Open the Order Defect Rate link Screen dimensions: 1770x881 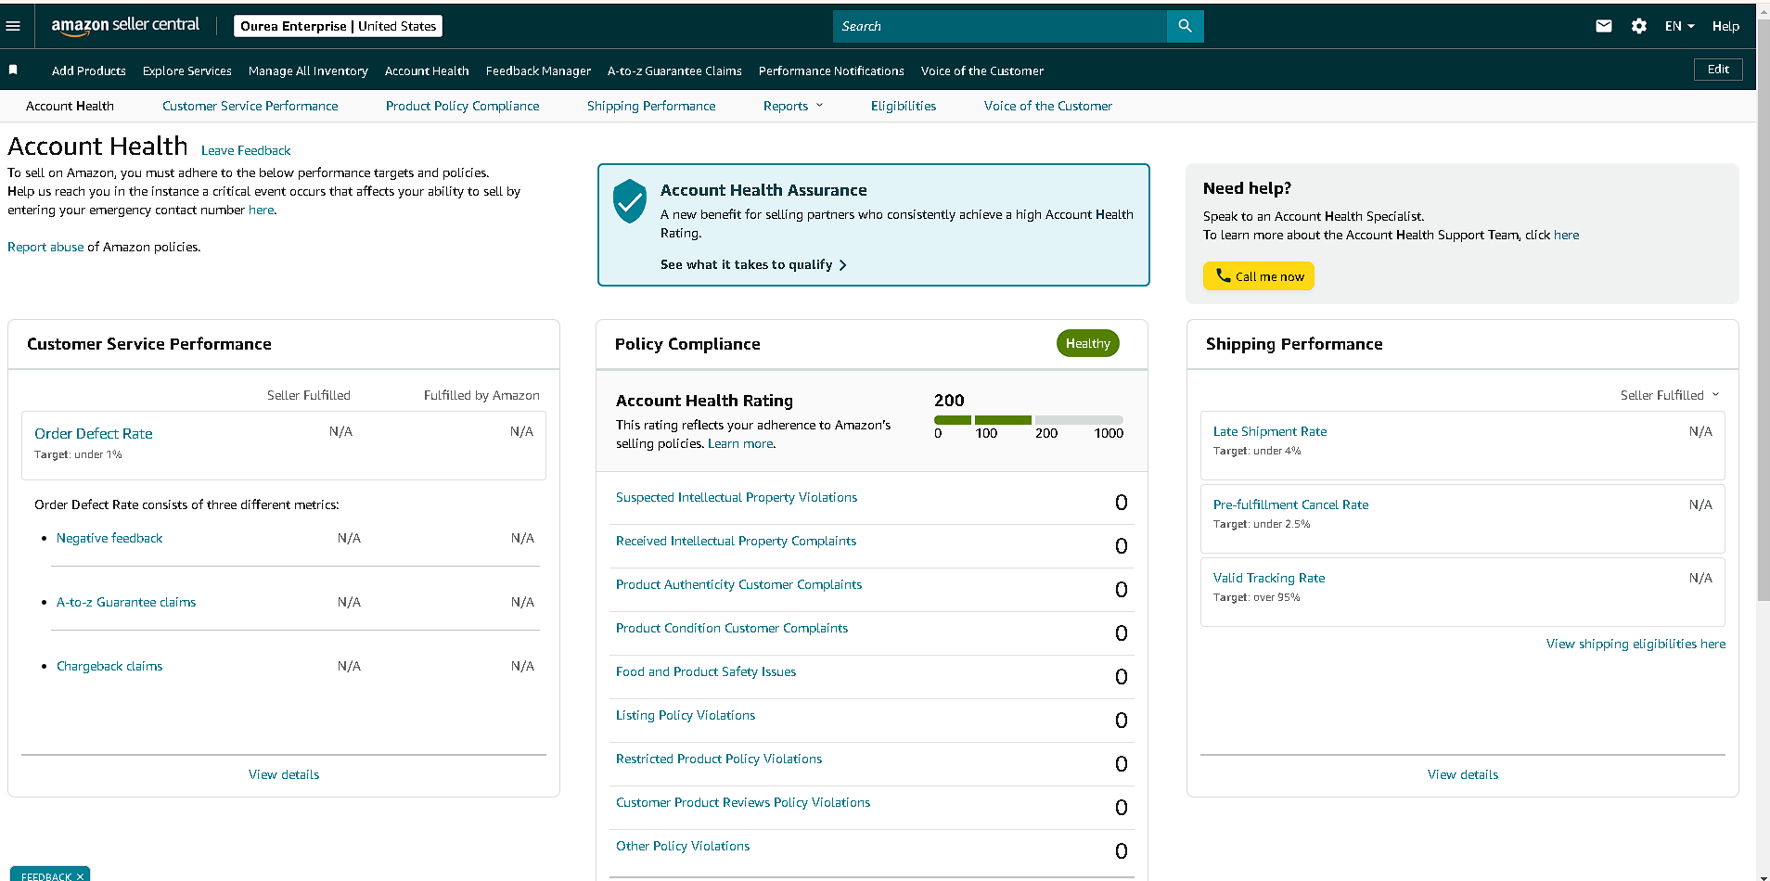(94, 433)
